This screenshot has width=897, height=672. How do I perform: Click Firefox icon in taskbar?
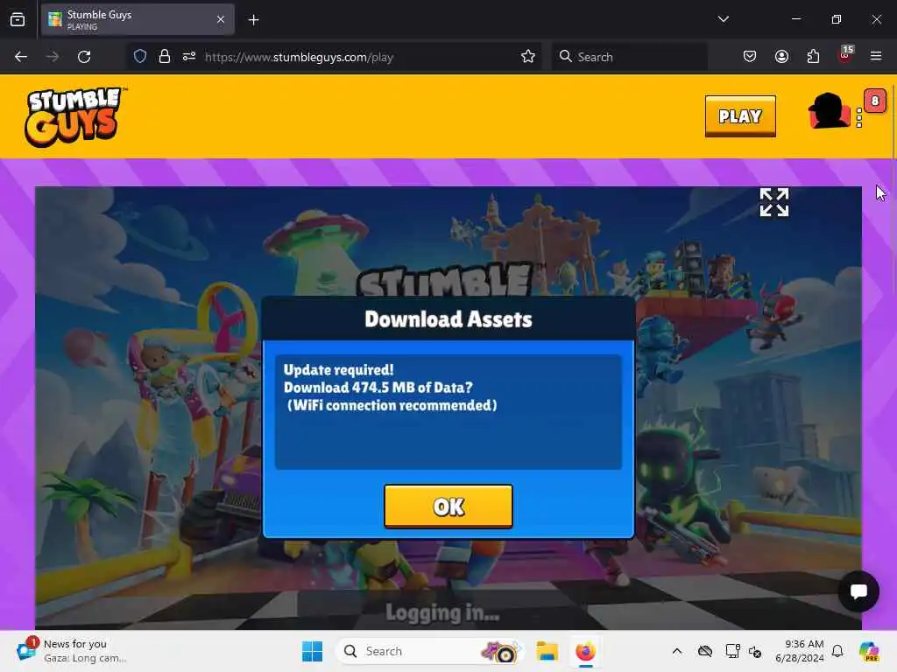(x=585, y=651)
